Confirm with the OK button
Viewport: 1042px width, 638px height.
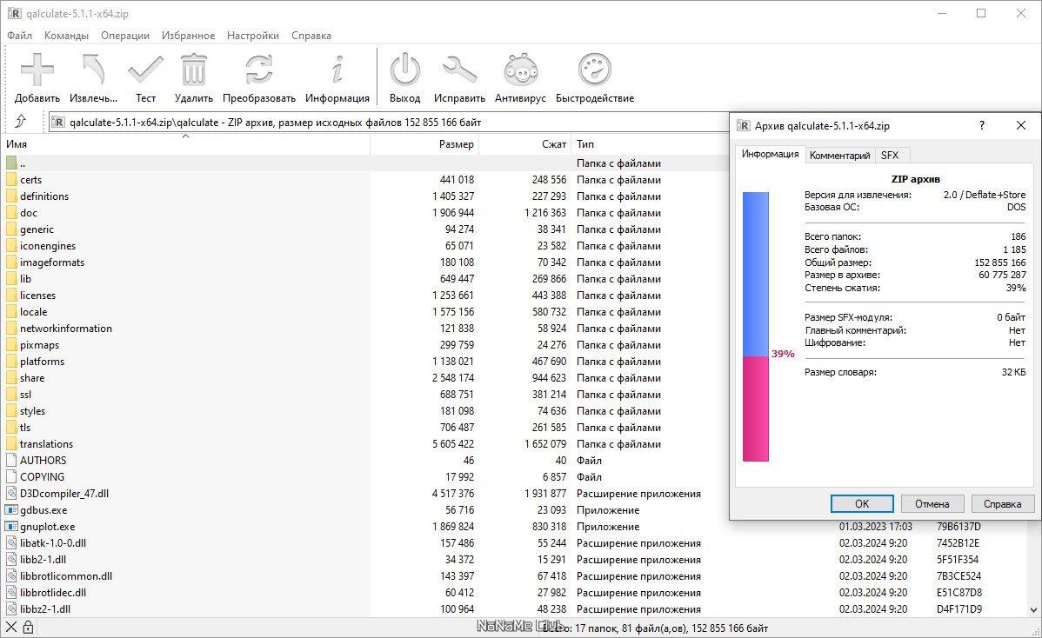click(x=862, y=504)
